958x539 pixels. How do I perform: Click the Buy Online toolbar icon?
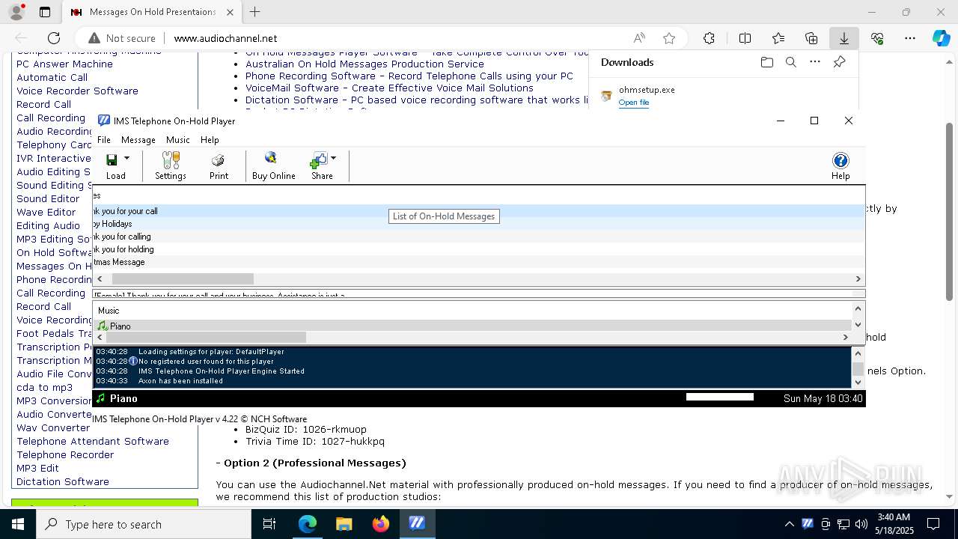tap(273, 165)
